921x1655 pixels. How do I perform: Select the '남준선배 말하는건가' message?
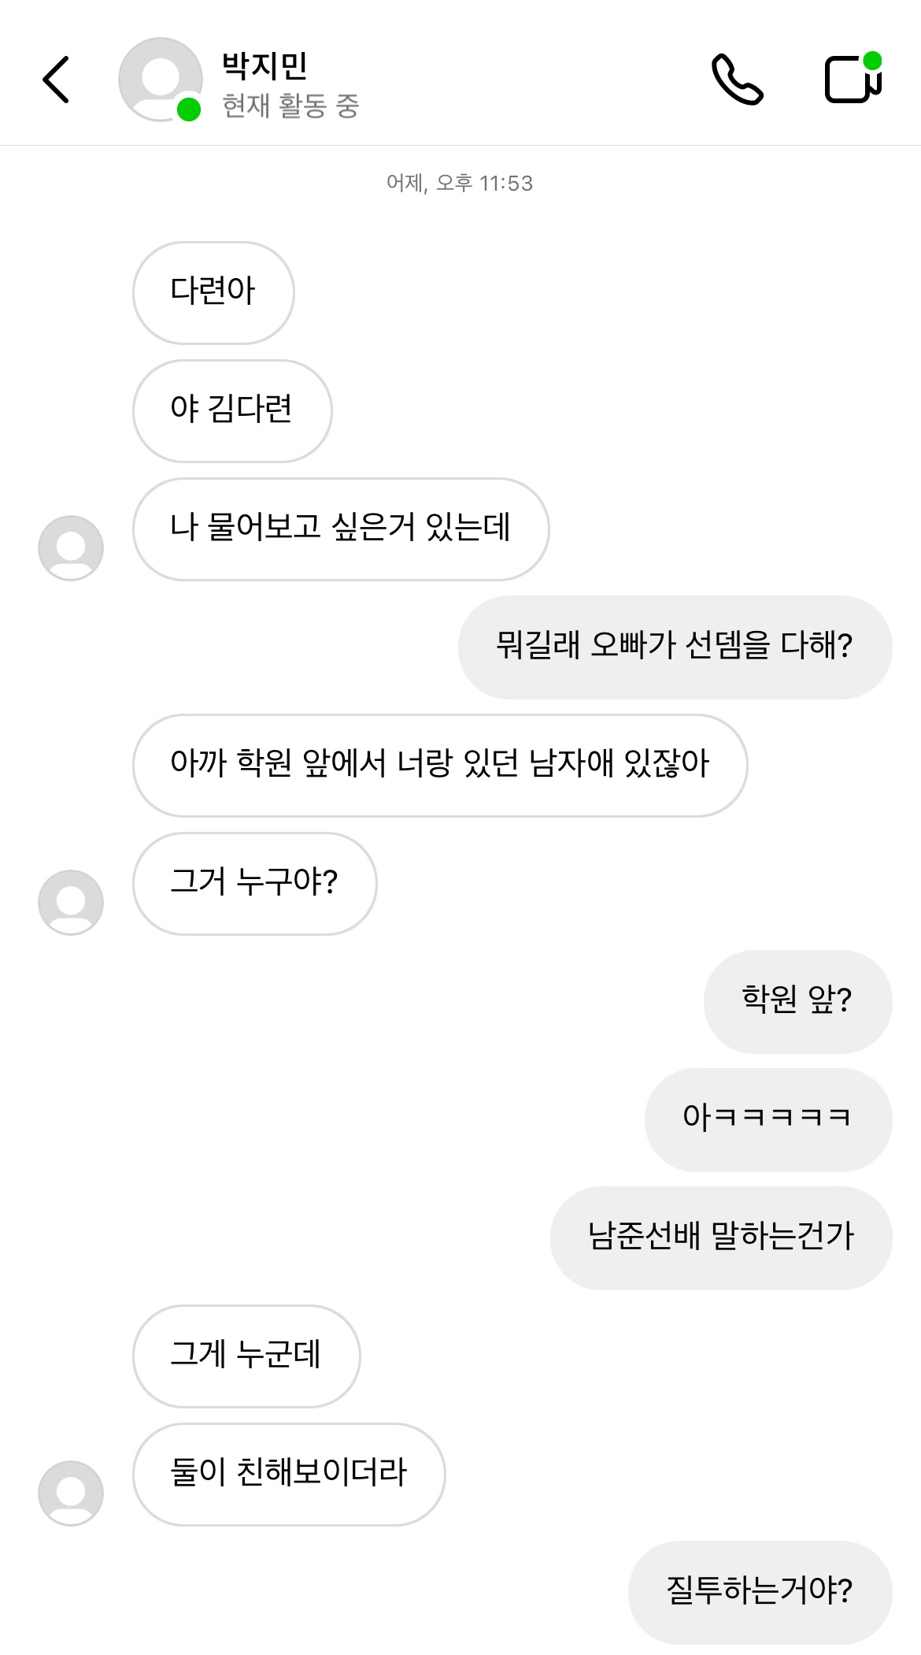(721, 1238)
